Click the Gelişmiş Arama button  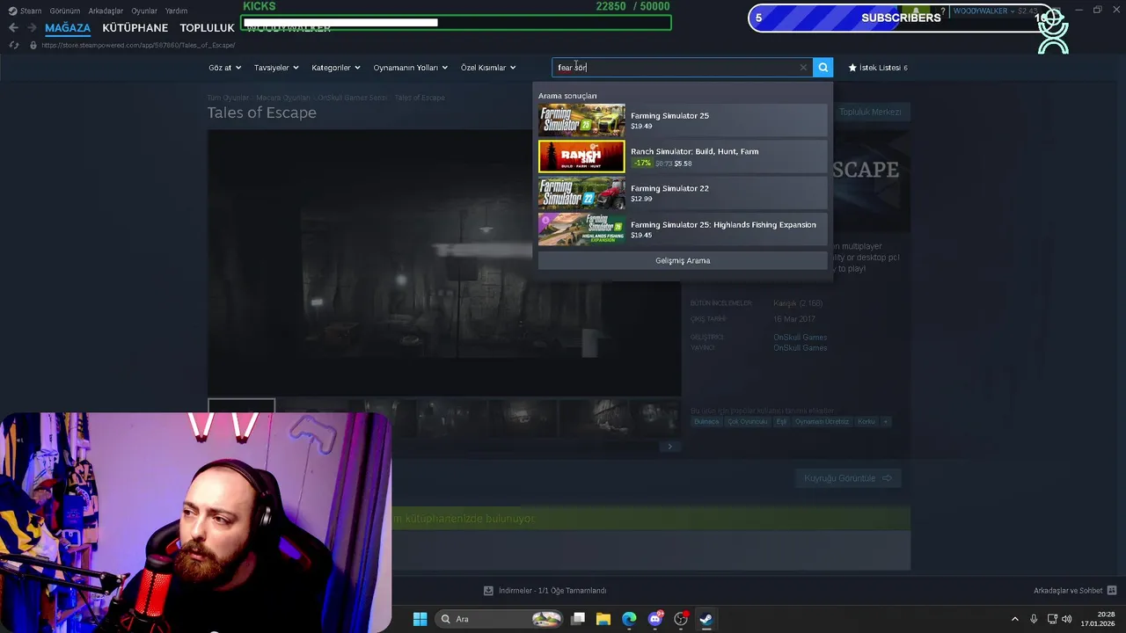(683, 260)
